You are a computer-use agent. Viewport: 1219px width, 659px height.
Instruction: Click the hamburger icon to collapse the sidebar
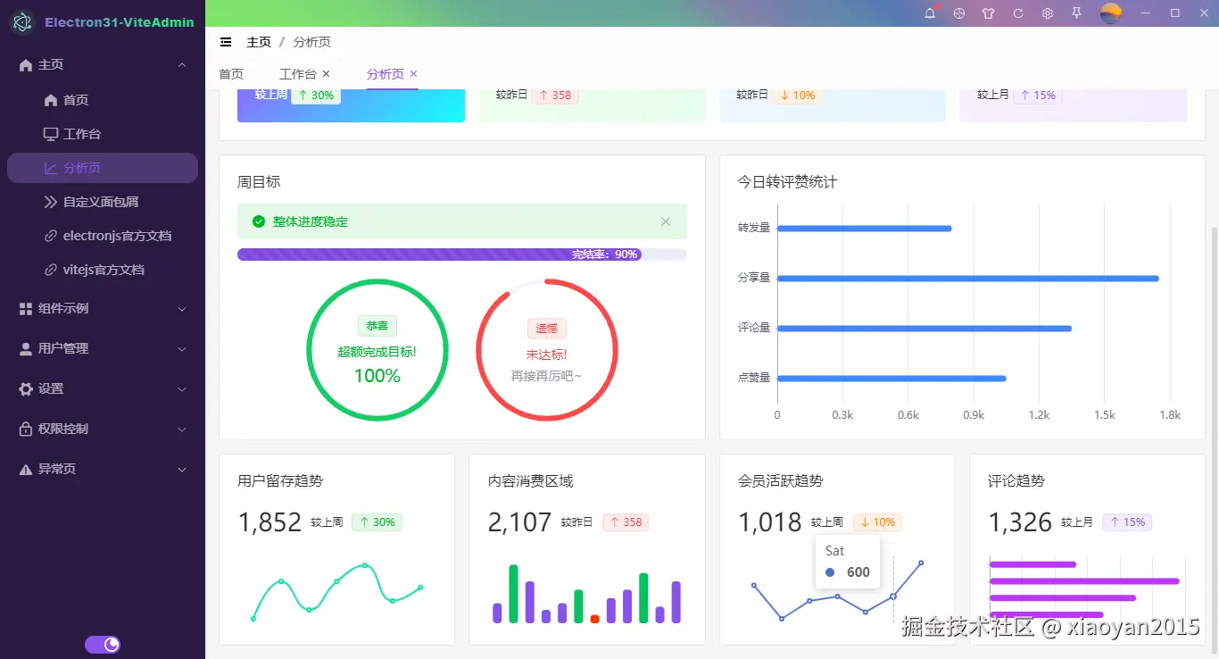pyautogui.click(x=224, y=41)
